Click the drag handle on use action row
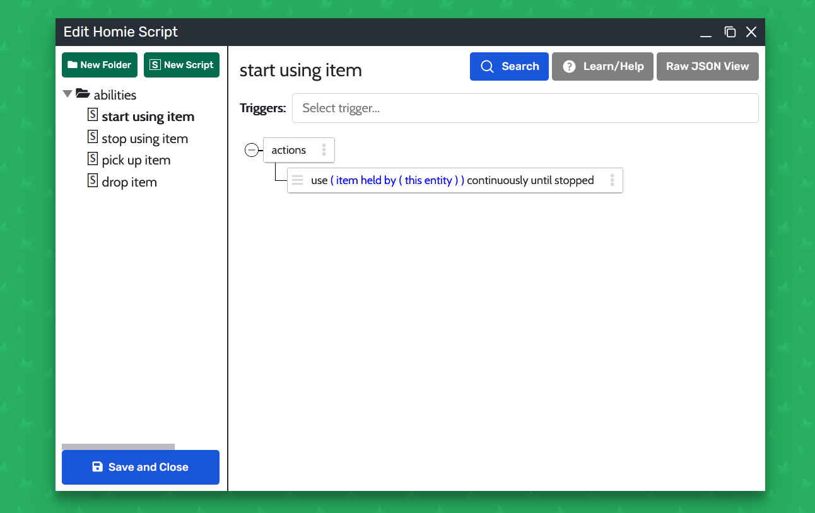Screen dimensions: 815x513 pyautogui.click(x=298, y=180)
